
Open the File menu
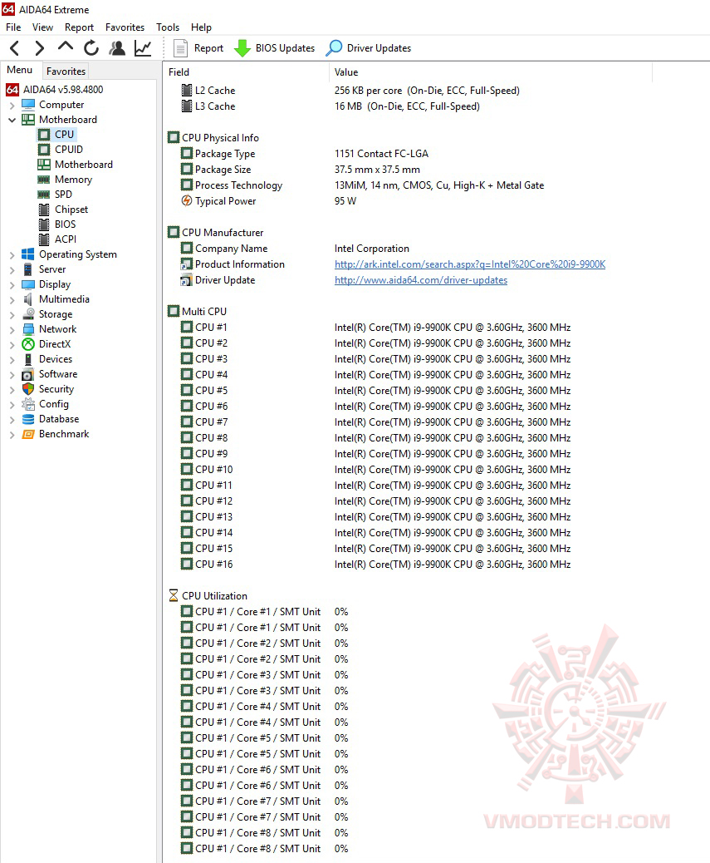[13, 27]
